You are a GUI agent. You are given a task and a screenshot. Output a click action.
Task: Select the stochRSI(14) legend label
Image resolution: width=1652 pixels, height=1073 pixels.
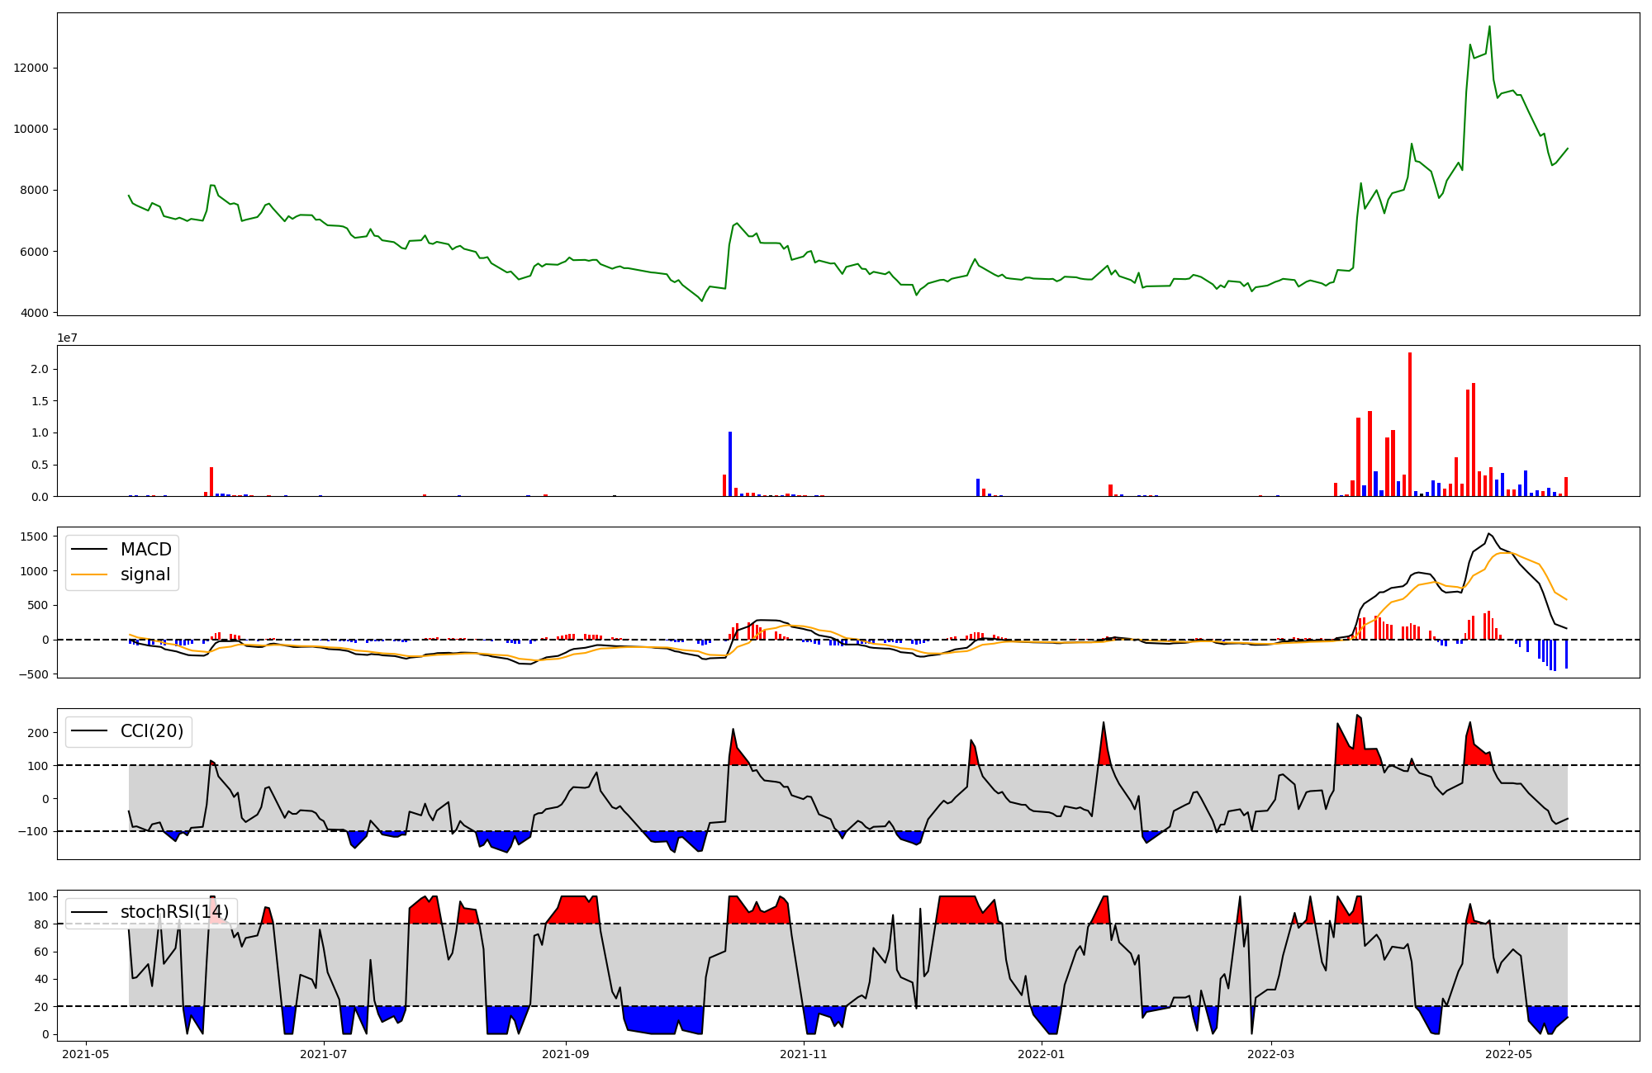coord(175,912)
